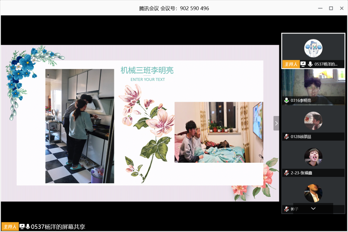Click the green microphone icon of 0316李明亮
The height and width of the screenshot is (232, 348).
[286, 101]
